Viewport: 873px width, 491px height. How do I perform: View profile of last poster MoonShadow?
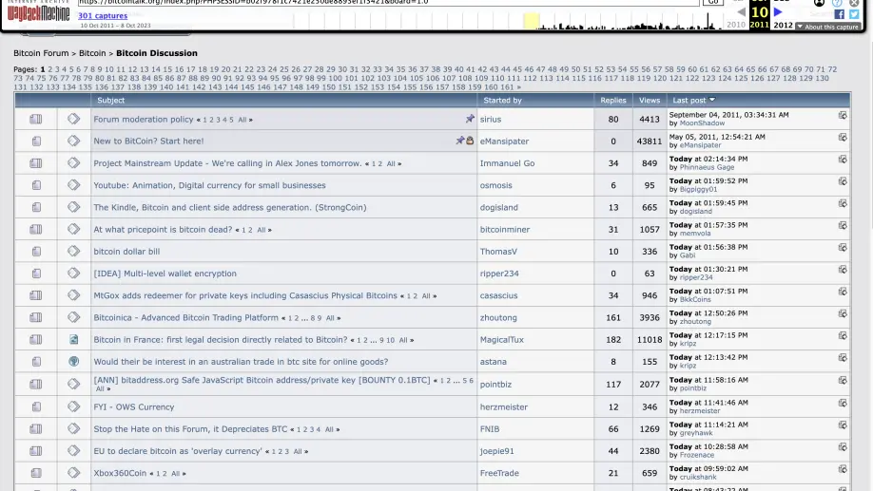tap(702, 123)
